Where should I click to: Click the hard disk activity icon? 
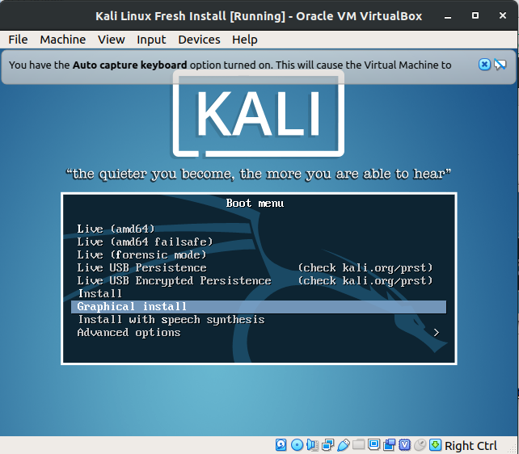point(281,445)
